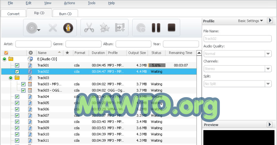Click the add output profile film icon
277x145 pixels.
(x=120, y=28)
